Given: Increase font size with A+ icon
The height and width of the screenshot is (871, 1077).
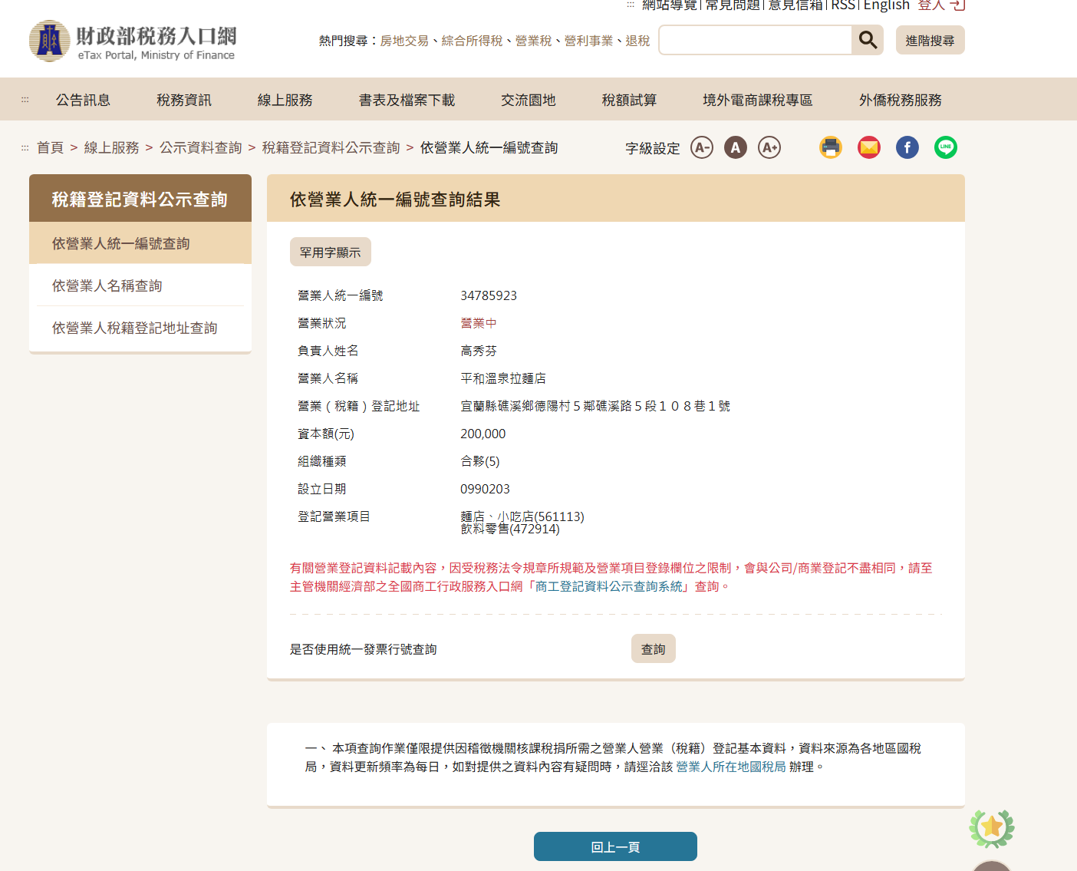Looking at the screenshot, I should (x=769, y=147).
